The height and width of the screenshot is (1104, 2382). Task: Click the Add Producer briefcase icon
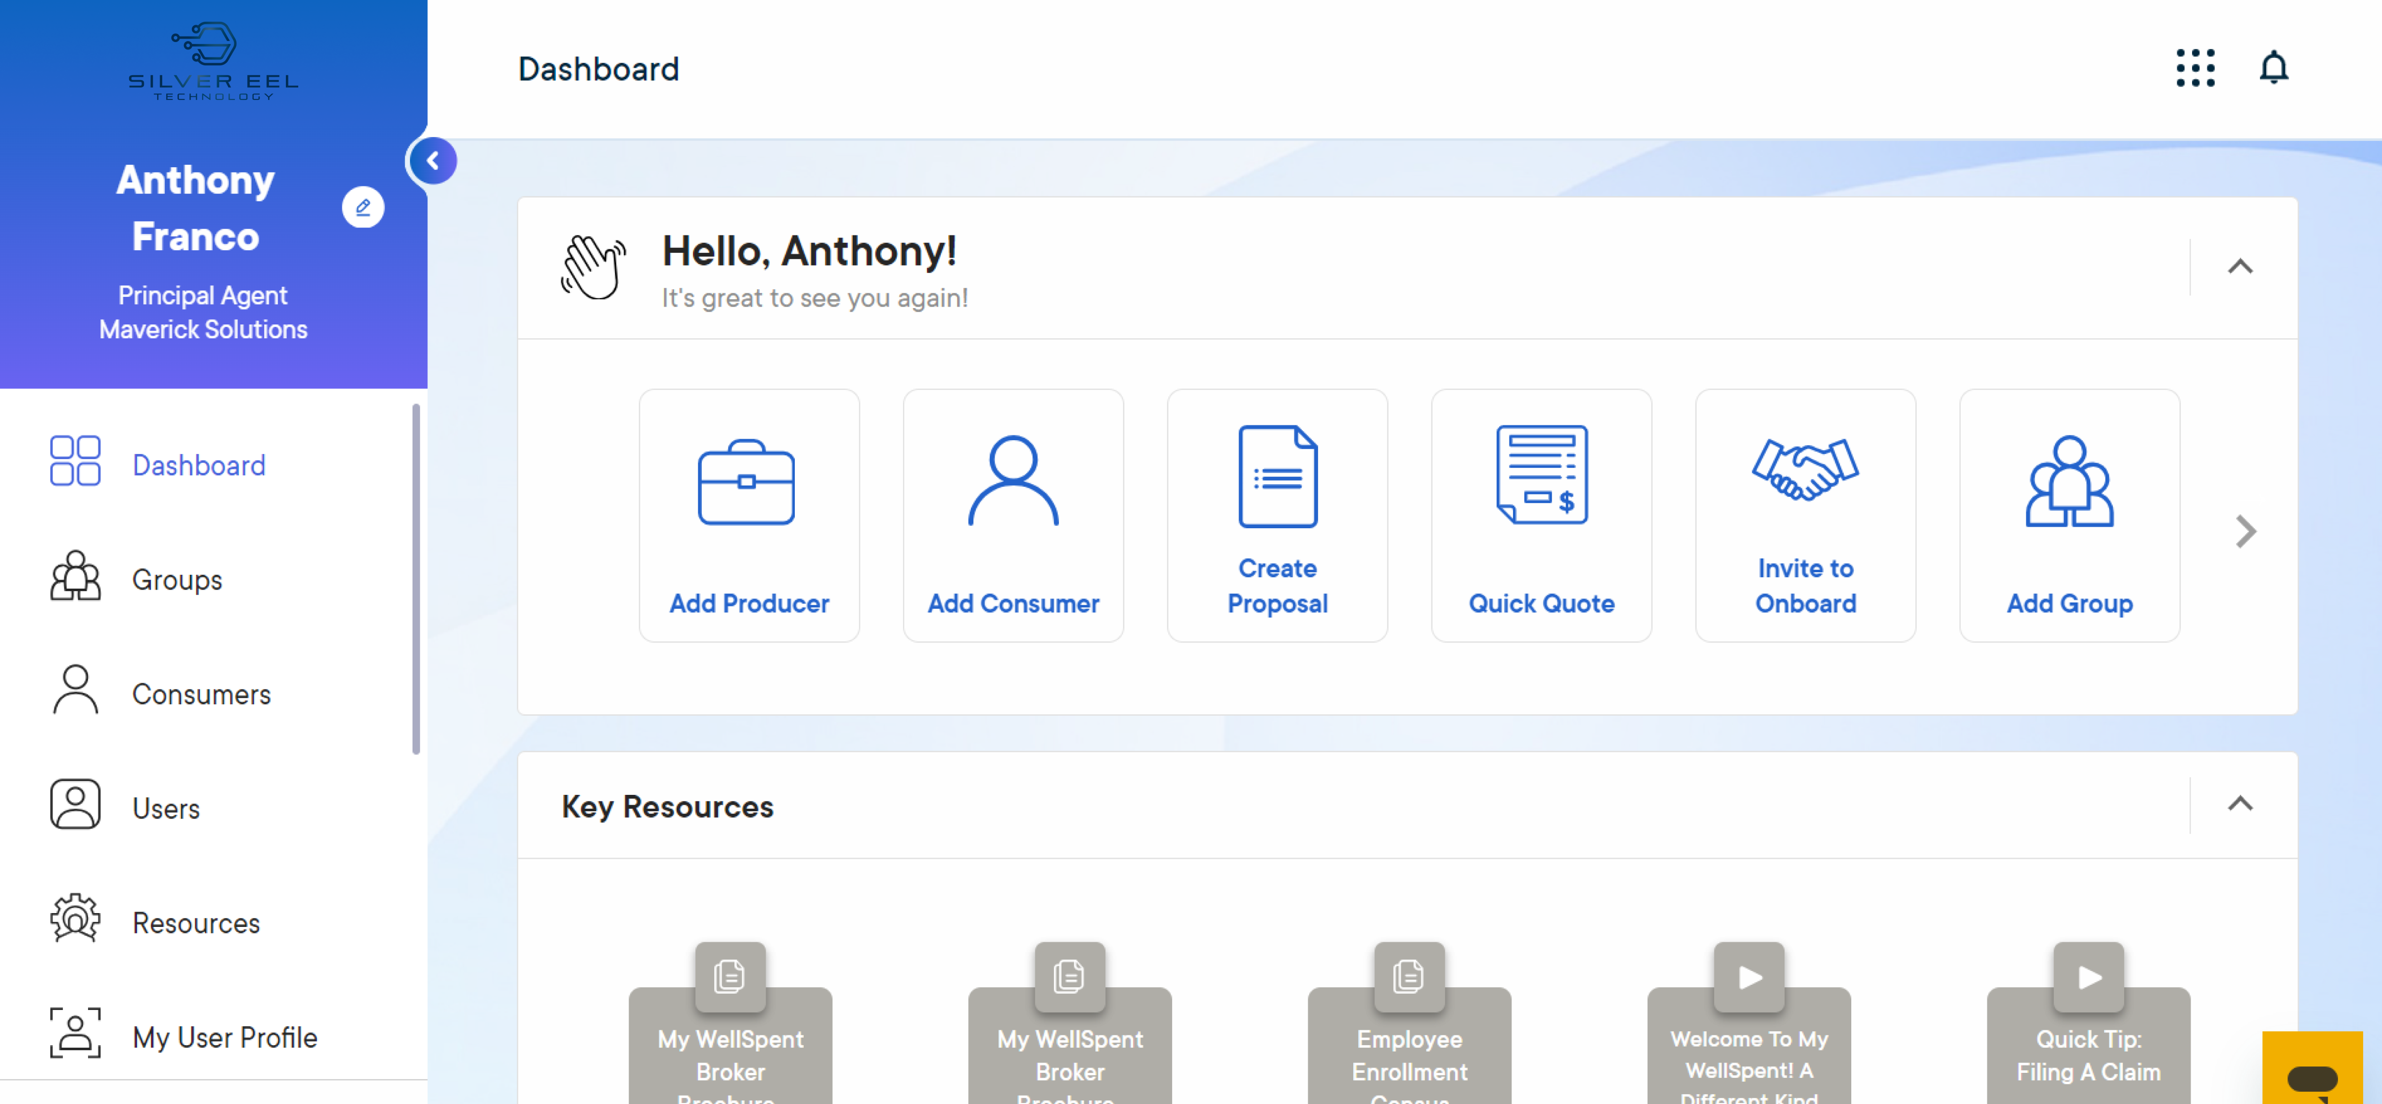[x=746, y=483]
